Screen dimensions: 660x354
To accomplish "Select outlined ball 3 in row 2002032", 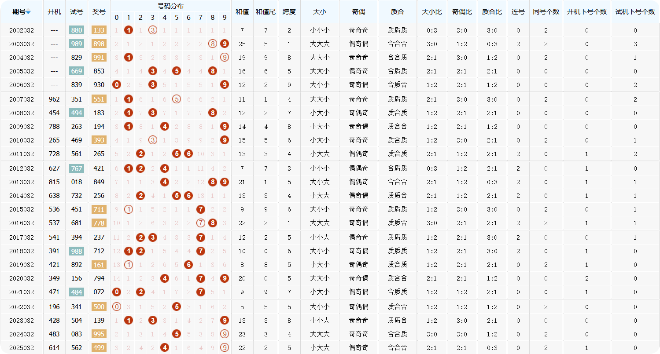I will 153,30.
